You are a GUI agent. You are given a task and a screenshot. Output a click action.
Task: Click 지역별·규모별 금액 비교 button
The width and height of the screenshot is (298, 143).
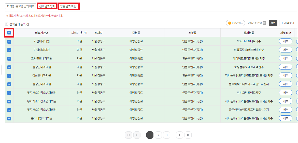point(21,6)
